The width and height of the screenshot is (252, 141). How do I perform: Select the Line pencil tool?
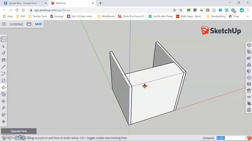pyautogui.click(x=4, y=67)
